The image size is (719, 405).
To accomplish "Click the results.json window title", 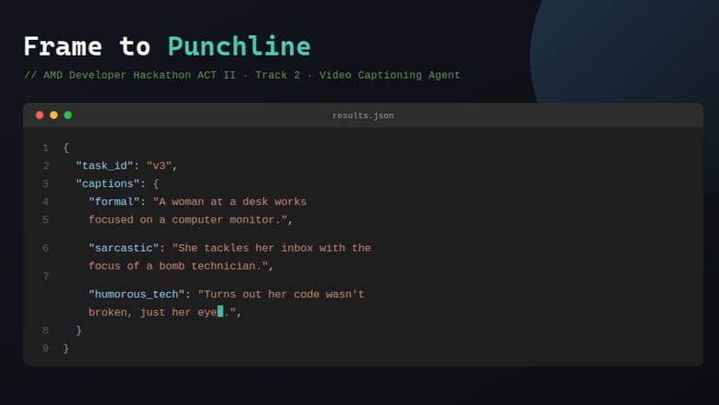I will tap(363, 116).
